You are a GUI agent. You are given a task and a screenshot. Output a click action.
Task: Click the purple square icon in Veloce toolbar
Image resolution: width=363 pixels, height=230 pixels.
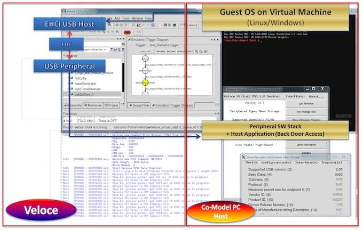click(x=153, y=25)
